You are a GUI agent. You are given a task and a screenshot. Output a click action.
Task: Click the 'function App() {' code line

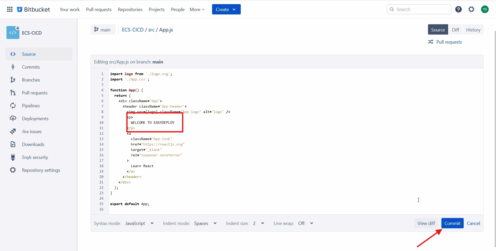click(126, 90)
